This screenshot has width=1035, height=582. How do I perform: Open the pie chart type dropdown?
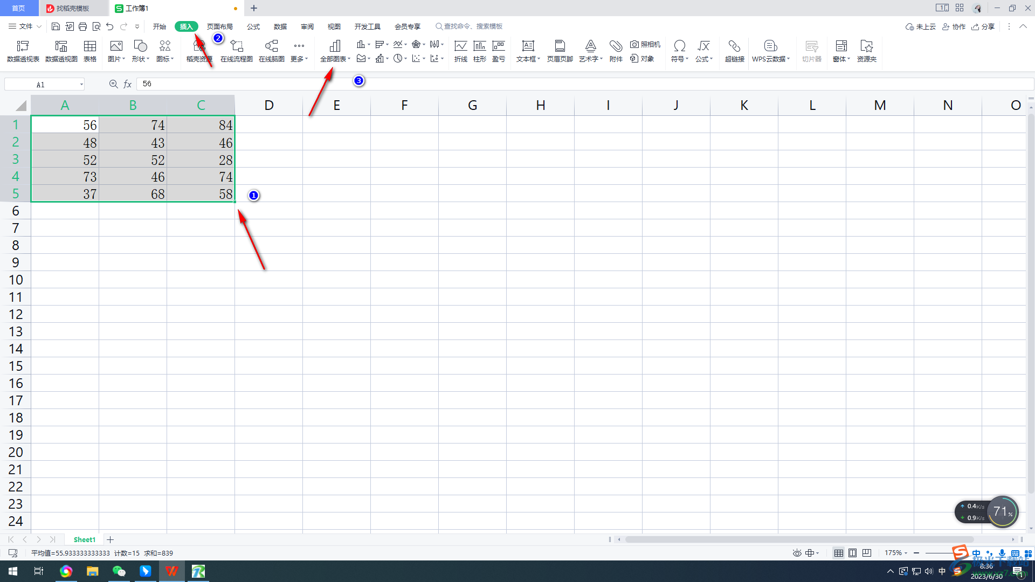[x=400, y=58]
